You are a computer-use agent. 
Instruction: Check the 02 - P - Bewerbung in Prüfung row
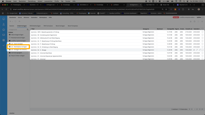point(202,44)
